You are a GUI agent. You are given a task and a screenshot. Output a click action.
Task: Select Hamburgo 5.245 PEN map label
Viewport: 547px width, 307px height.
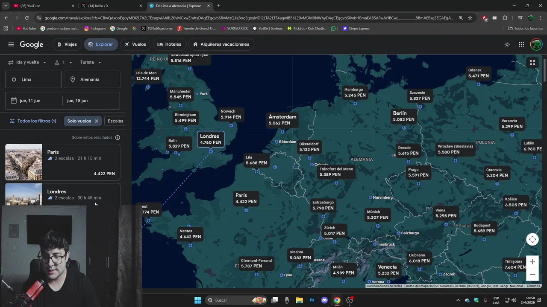coord(355,92)
